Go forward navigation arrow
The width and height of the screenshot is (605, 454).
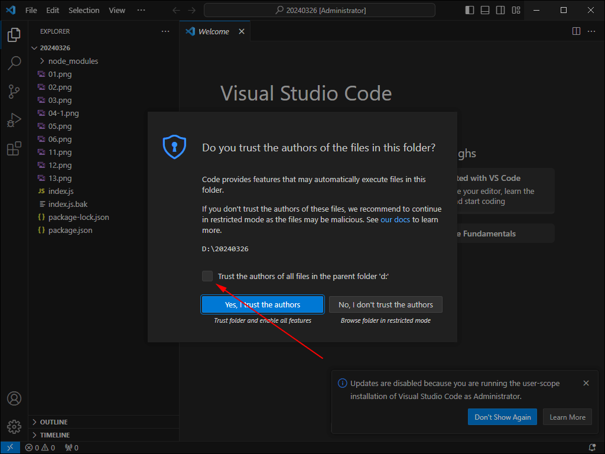[192, 11]
